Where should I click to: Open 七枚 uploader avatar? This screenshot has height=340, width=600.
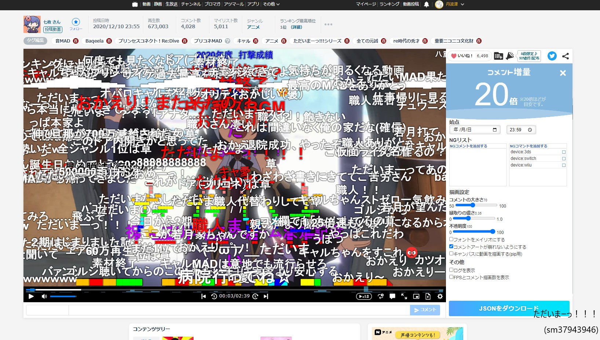tap(32, 24)
